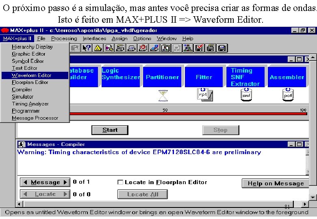Click the Save and Compile toolbar icon
The image size is (317, 219).
(x=211, y=48)
